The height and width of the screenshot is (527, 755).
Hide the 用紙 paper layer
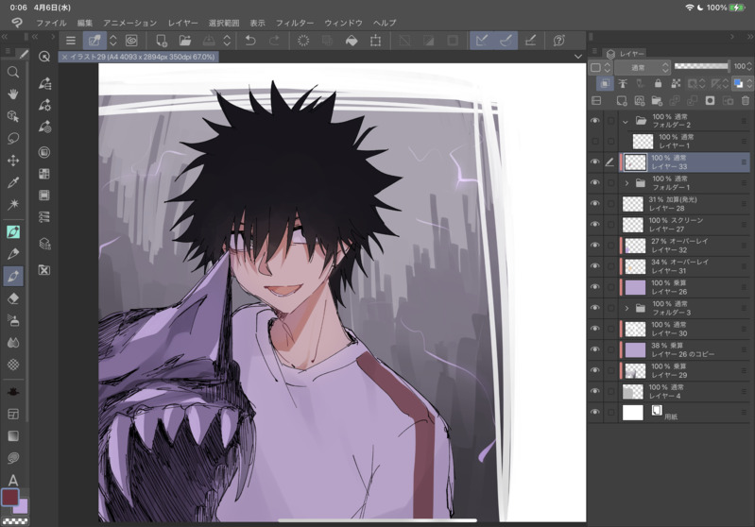(595, 412)
